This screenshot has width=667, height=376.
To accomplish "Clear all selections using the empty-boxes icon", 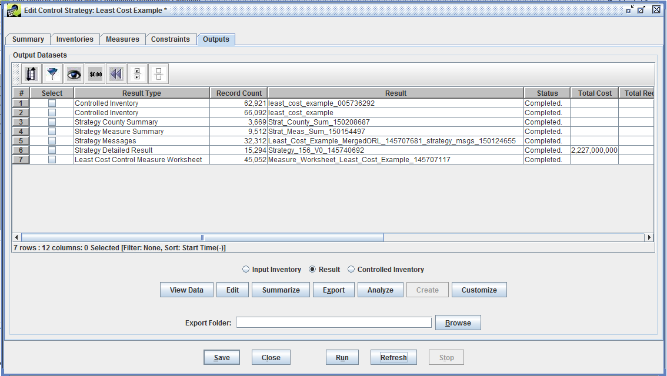I will point(158,73).
